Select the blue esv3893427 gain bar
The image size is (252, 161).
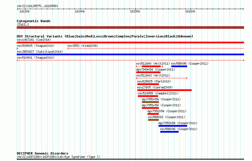click(x=130, y=54)
